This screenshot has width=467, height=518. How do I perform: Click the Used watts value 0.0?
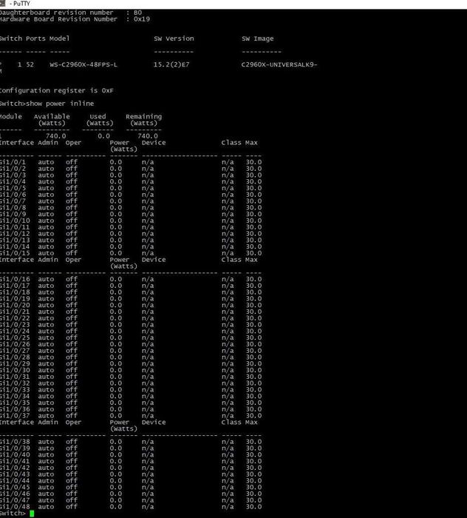point(103,136)
